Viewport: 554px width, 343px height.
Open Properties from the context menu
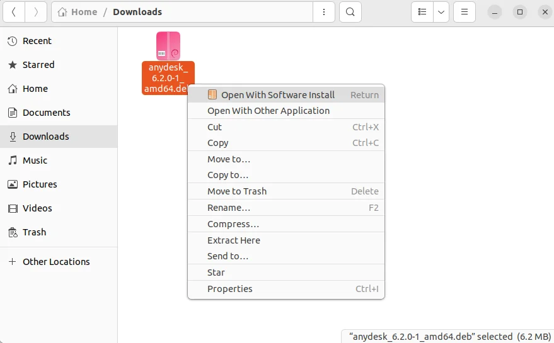[286, 289]
